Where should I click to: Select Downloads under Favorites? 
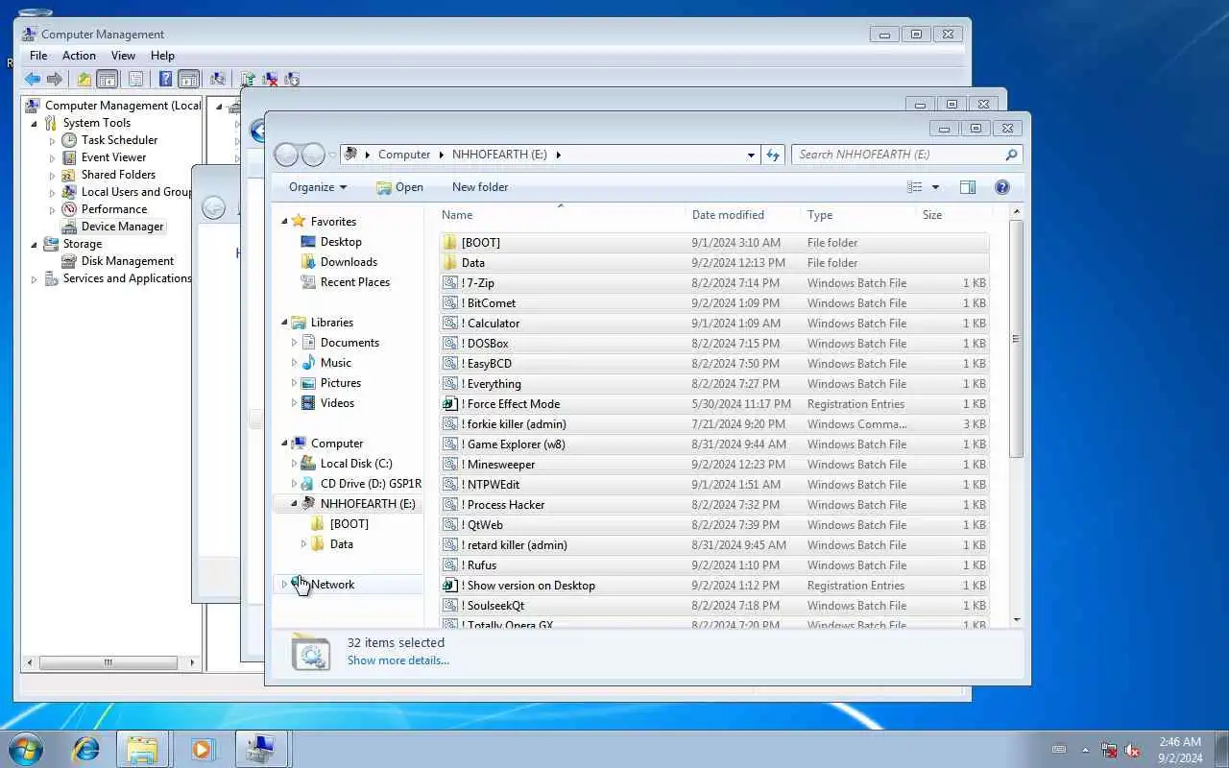349,262
